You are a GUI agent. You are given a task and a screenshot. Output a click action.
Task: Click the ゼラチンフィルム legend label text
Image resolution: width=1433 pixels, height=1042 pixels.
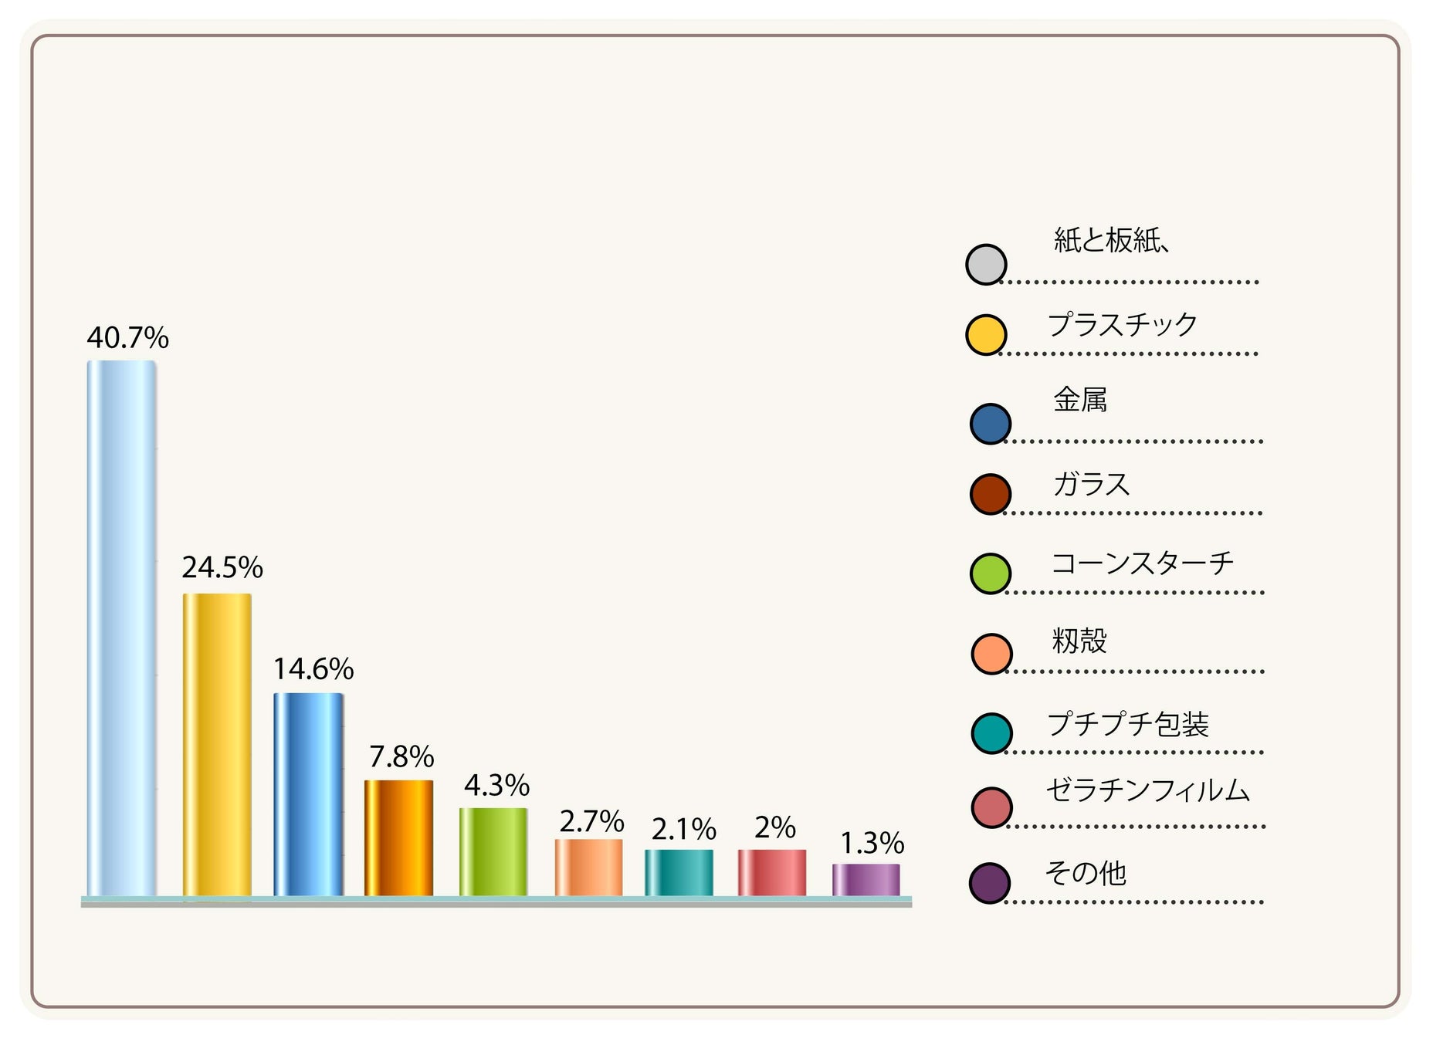(x=1147, y=790)
